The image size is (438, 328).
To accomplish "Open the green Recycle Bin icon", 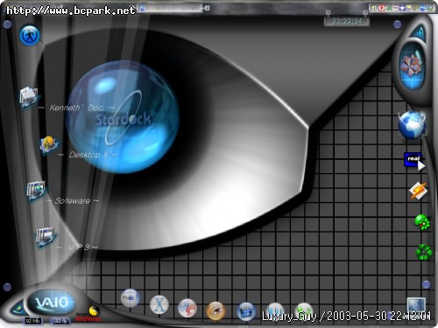I will click(x=423, y=252).
